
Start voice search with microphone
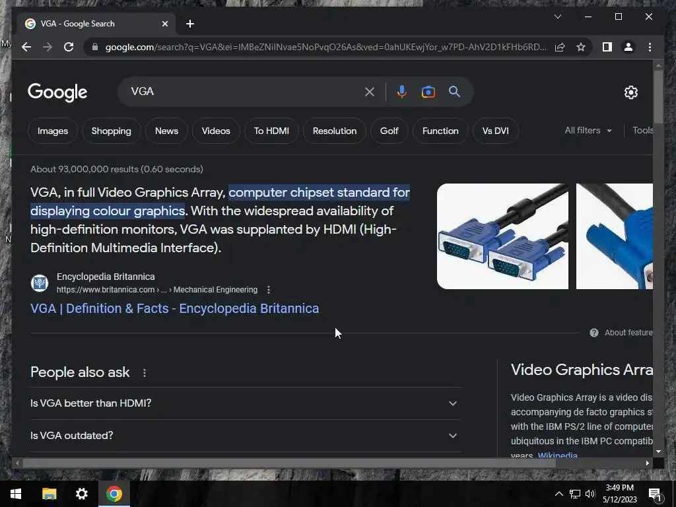[401, 92]
